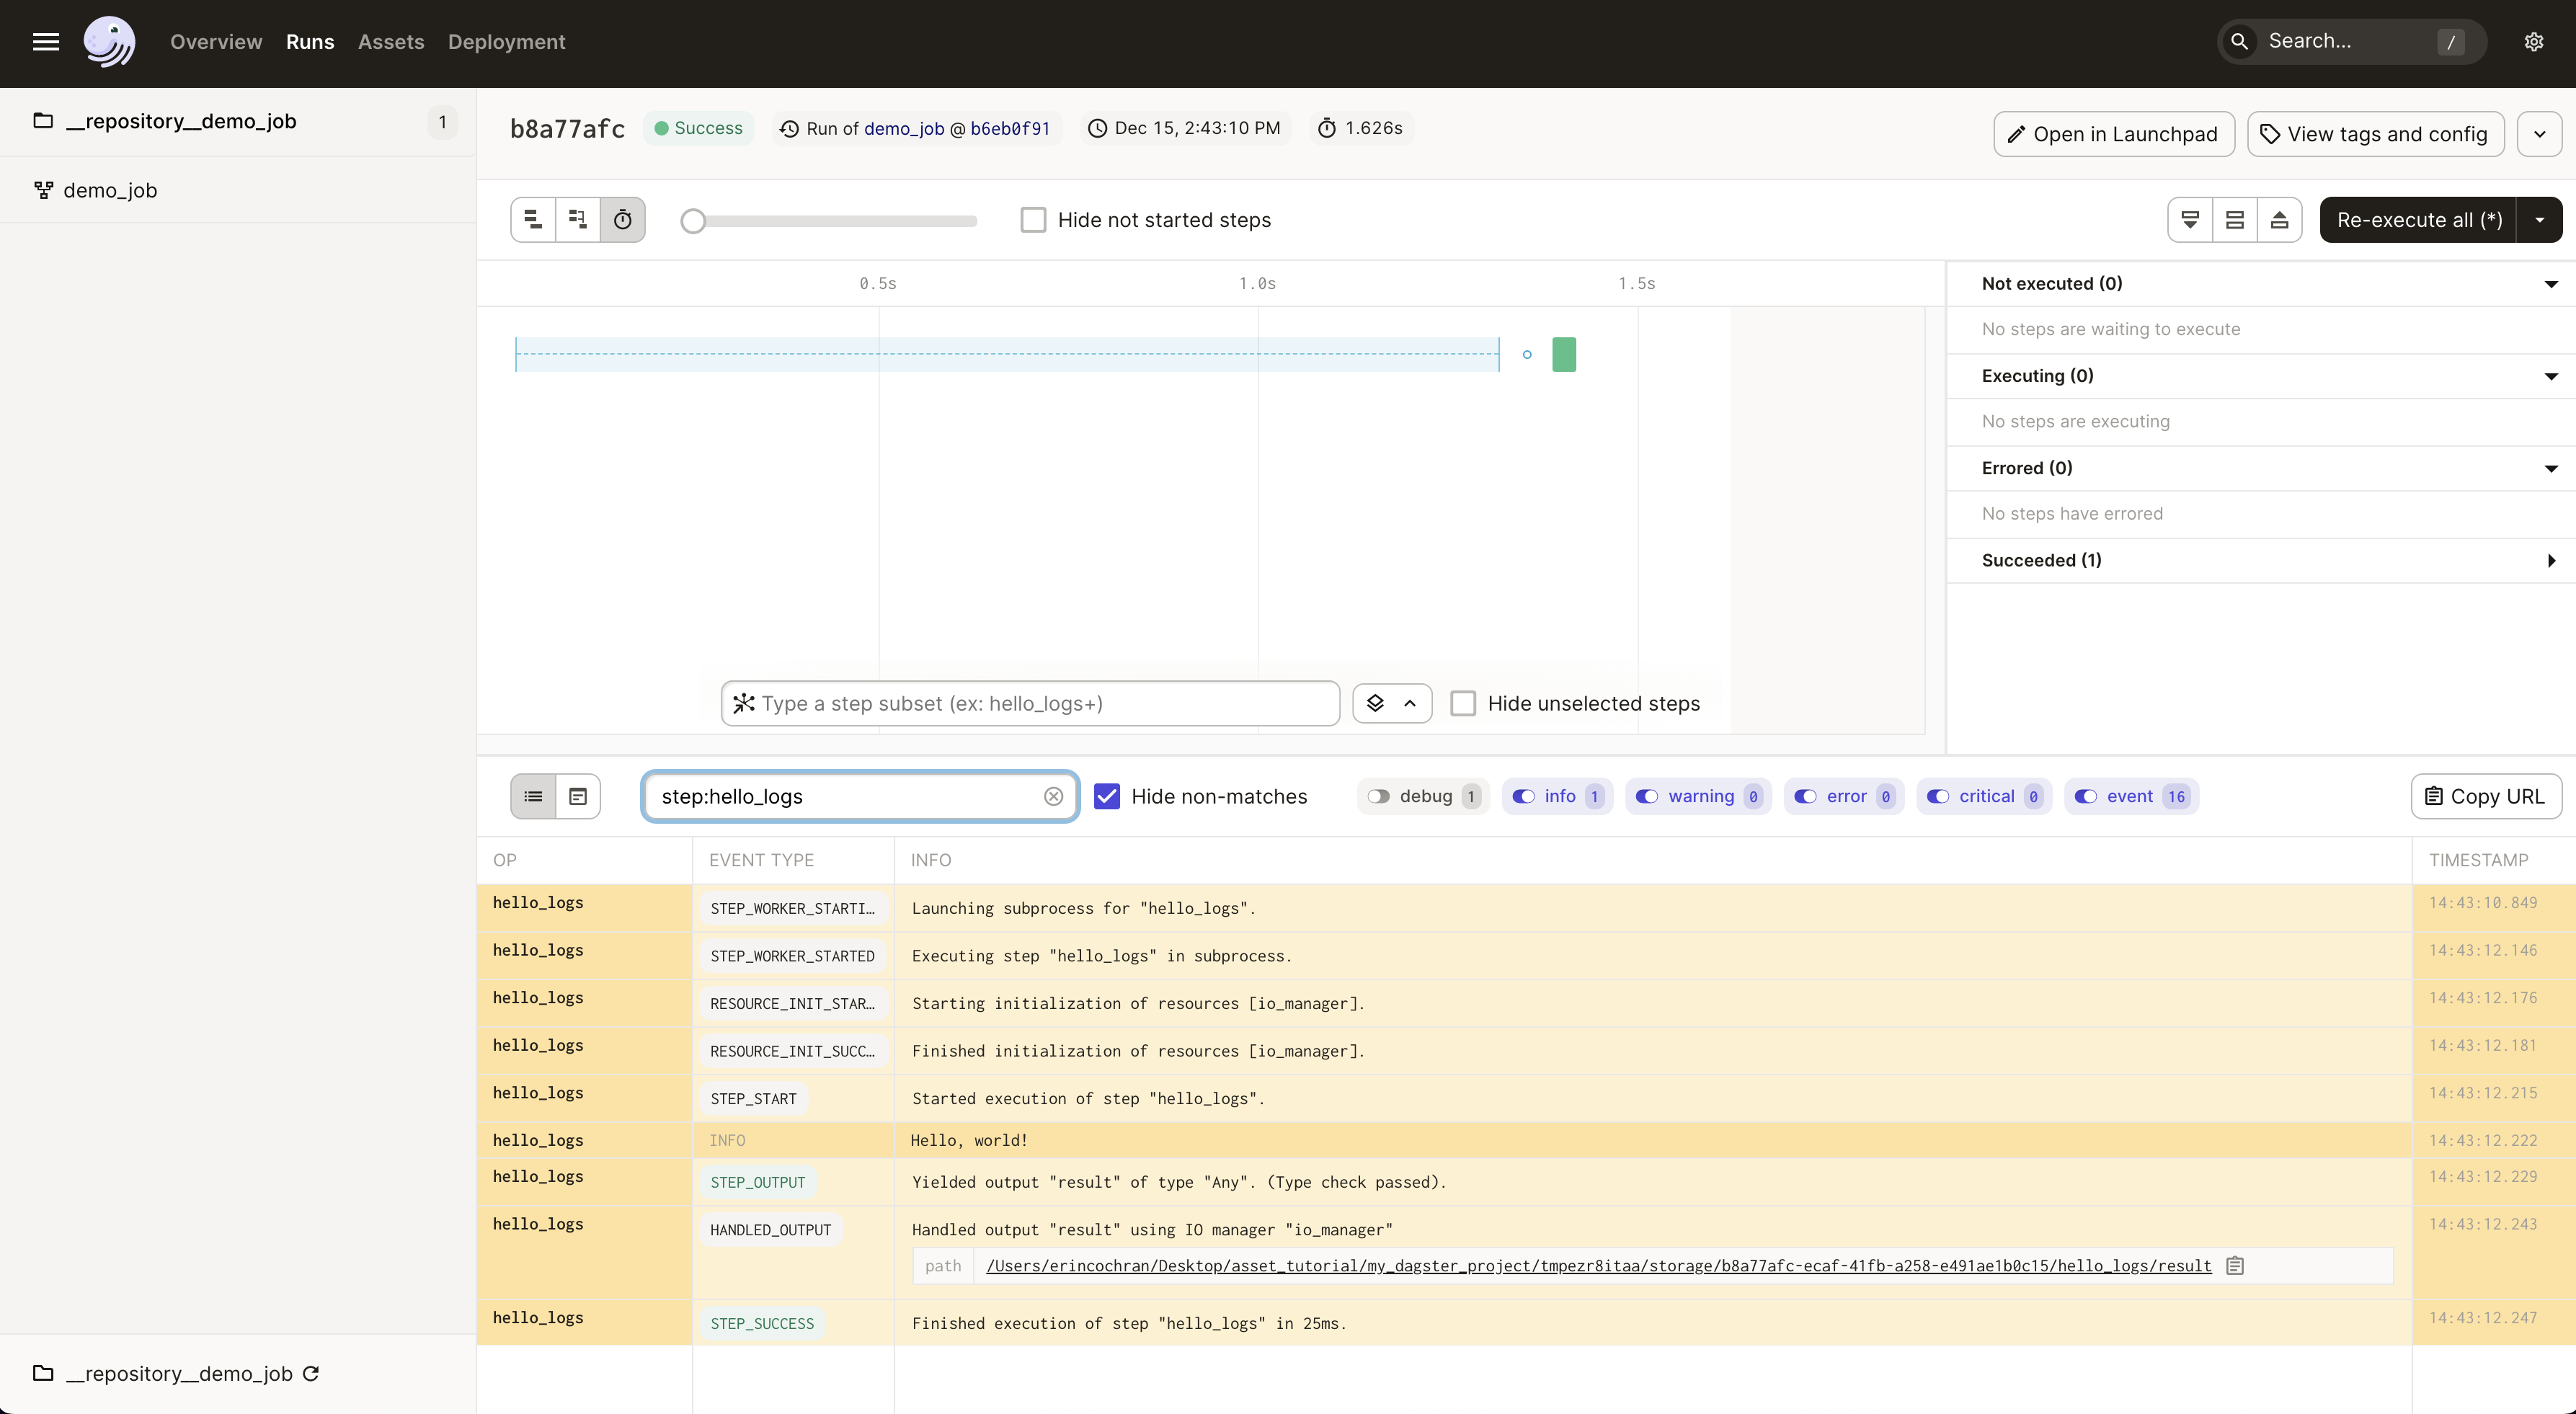2576x1414 pixels.
Task: Toggle Hide unselected steps checkbox
Action: [1462, 703]
